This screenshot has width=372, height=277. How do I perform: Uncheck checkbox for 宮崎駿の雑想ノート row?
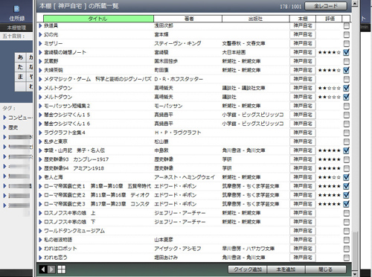point(347,52)
